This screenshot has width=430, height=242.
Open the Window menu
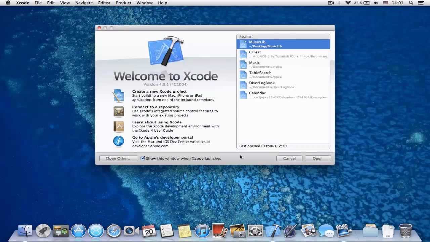pyautogui.click(x=144, y=3)
